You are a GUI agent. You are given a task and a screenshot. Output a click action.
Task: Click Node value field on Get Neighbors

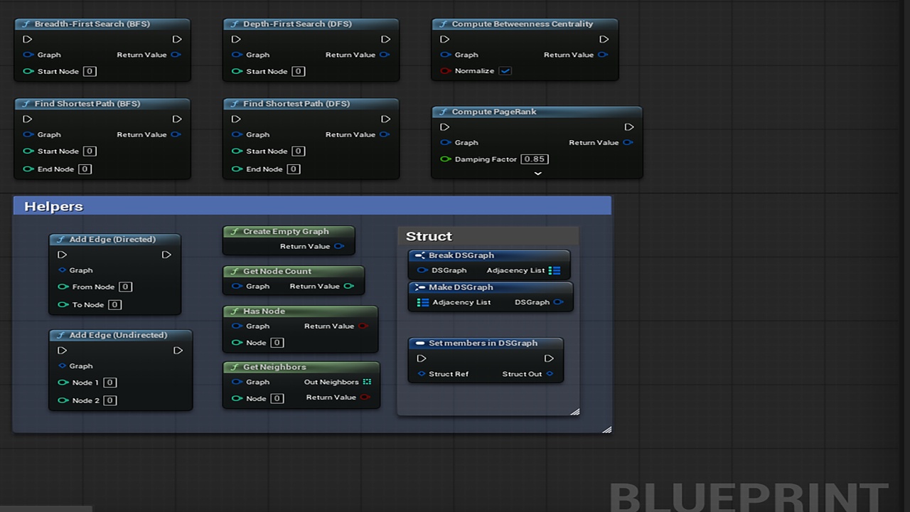277,398
